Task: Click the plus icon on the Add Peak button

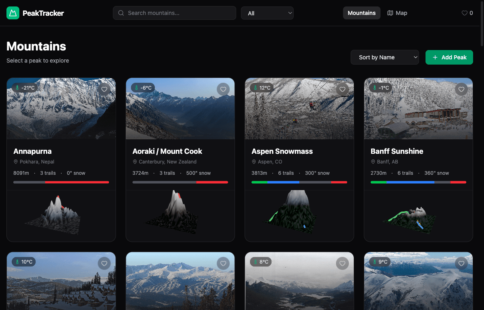Action: click(435, 57)
